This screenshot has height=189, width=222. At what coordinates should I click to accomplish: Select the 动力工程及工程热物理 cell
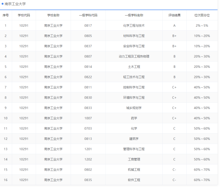click(x=134, y=56)
